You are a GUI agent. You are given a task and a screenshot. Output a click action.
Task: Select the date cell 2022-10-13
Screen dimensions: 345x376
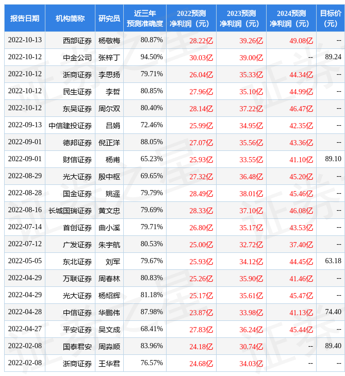[25, 40]
